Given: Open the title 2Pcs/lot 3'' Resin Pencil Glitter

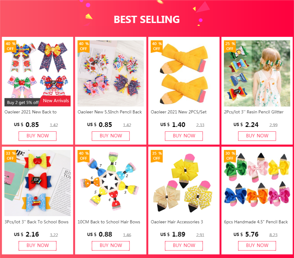Looking at the screenshot, I should point(254,112).
